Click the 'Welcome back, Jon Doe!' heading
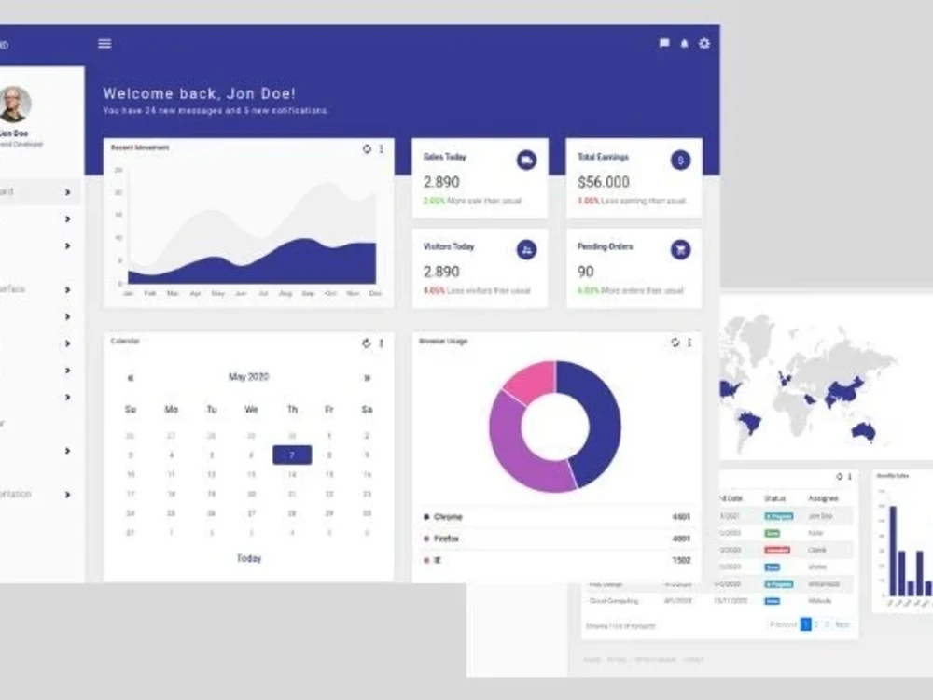 [200, 93]
